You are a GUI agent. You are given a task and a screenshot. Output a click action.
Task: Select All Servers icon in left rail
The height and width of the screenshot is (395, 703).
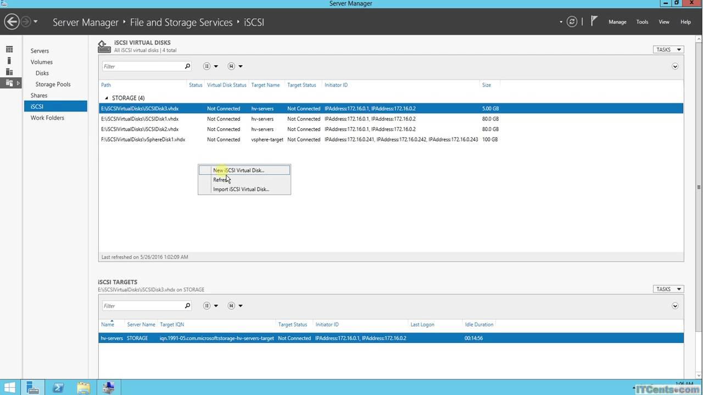coord(9,71)
